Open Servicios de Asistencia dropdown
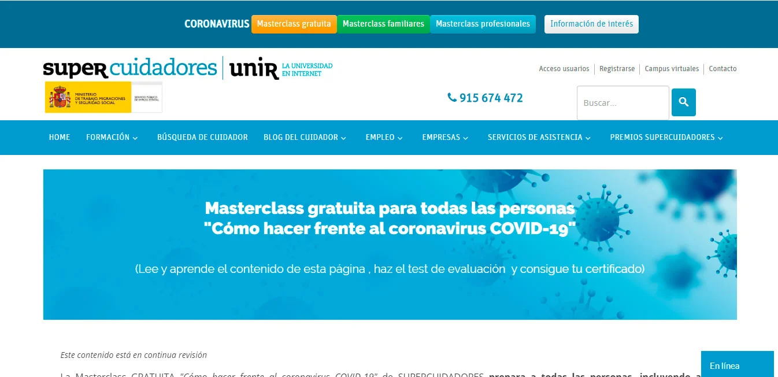The width and height of the screenshot is (778, 377). pos(539,138)
